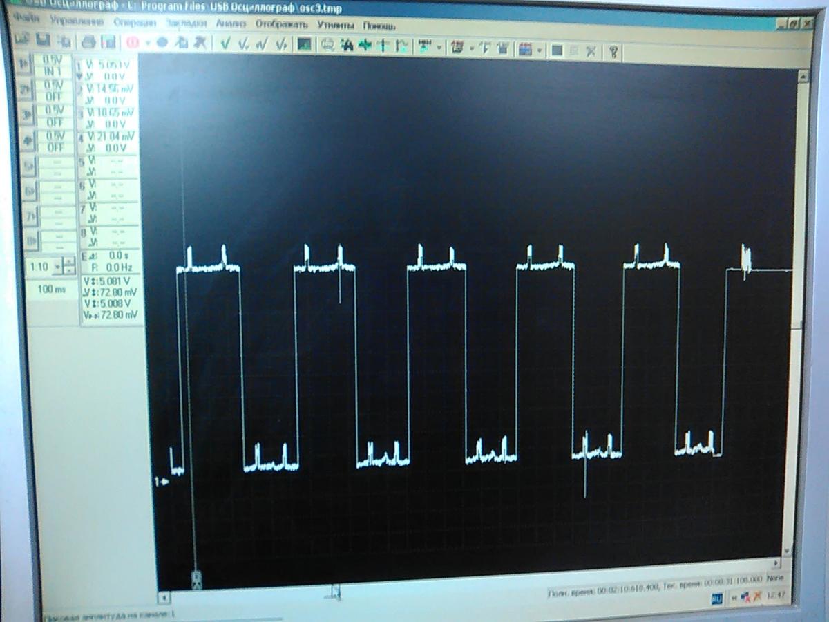Click the vertical cursor marker icon

(x=382, y=46)
